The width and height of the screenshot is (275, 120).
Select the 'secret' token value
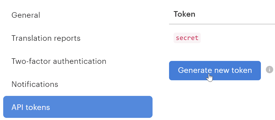[x=187, y=38]
